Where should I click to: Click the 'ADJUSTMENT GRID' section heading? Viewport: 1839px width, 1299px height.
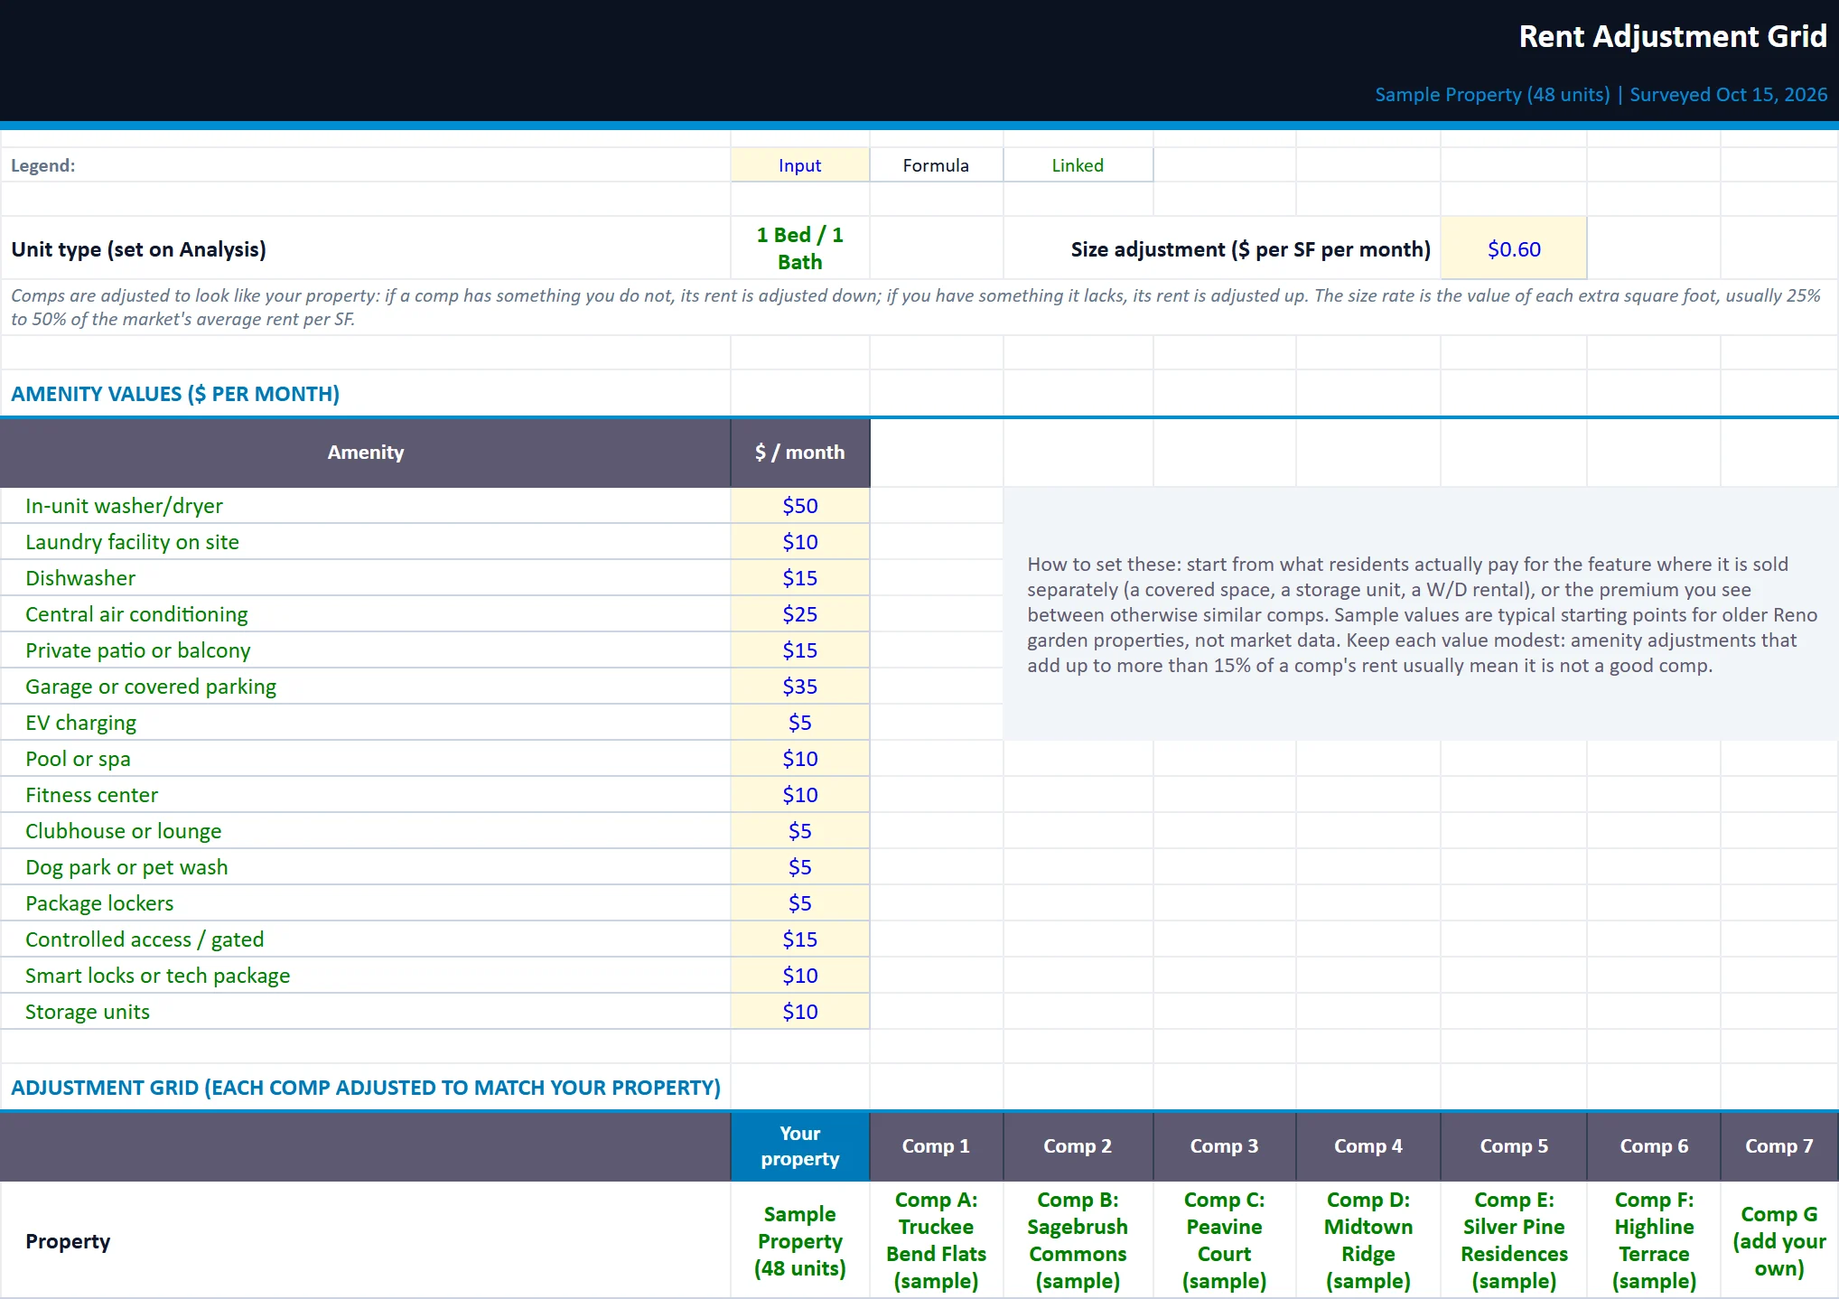366,1088
